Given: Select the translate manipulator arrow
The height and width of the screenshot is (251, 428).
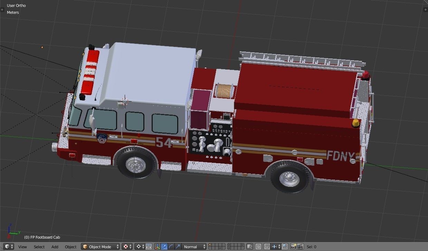Looking at the screenshot, I should [x=164, y=247].
